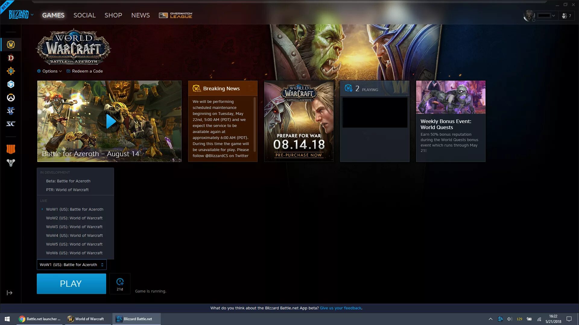The width and height of the screenshot is (579, 325).
Task: Click Blizzard Battle.net taskbar button
Action: (136, 319)
